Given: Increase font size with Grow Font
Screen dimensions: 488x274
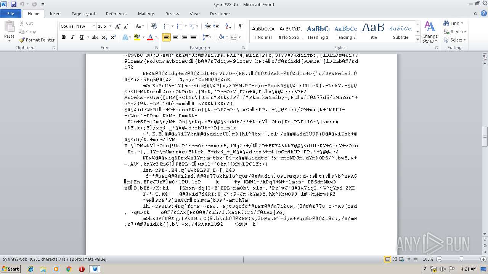Looking at the screenshot, I should tap(118, 26).
